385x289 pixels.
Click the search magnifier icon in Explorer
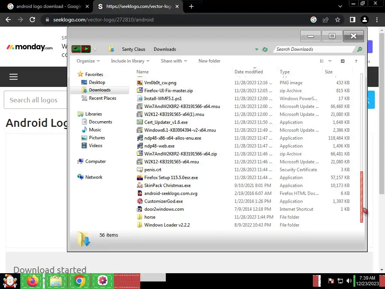(359, 49)
